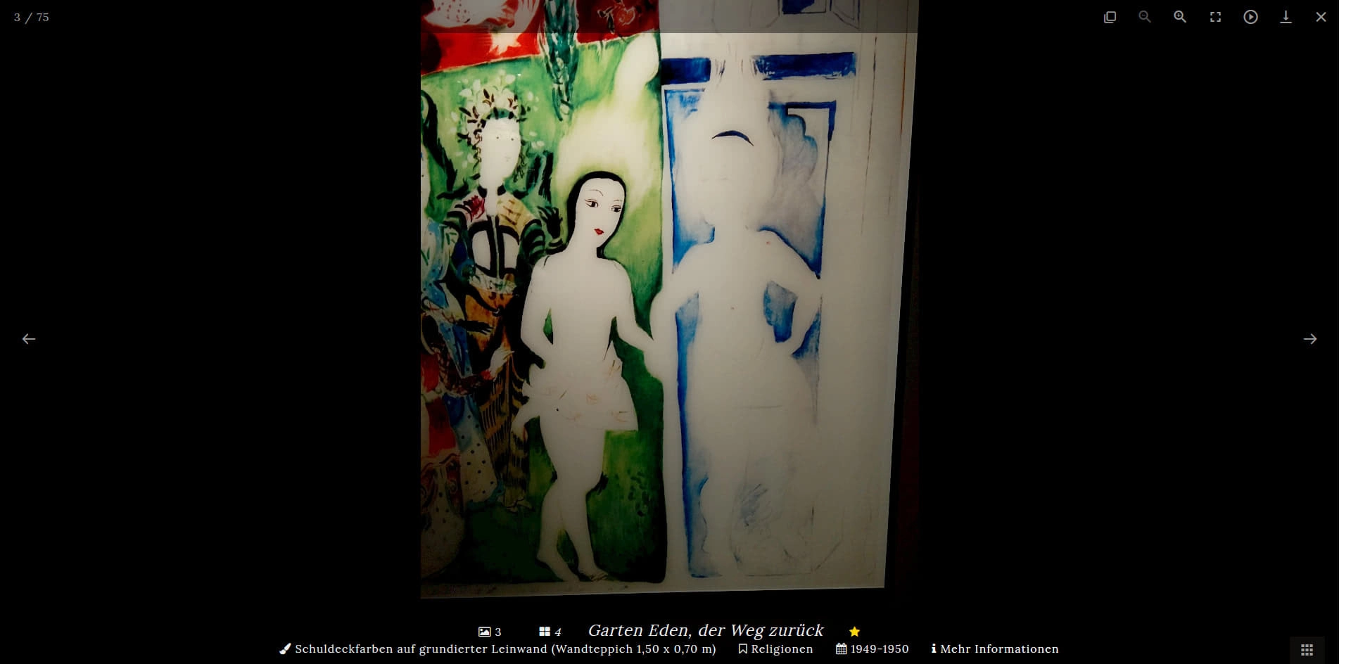Download the current image
Screen dimensions: 1351x664
tap(1286, 17)
